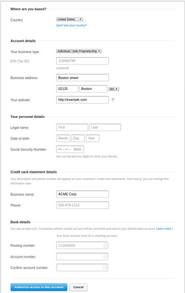Click the ZIP code field
Screen dimensions: 185x293
[67, 89]
